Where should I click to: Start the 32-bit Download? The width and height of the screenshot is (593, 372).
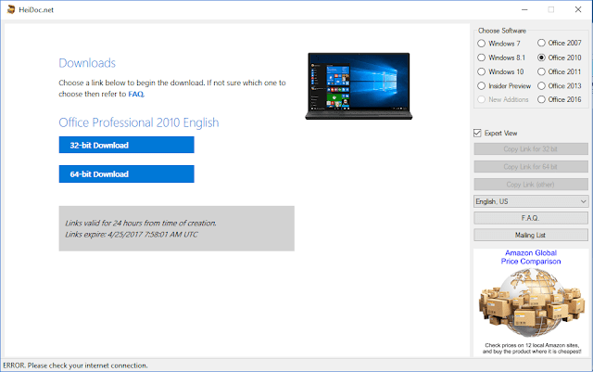pos(126,145)
